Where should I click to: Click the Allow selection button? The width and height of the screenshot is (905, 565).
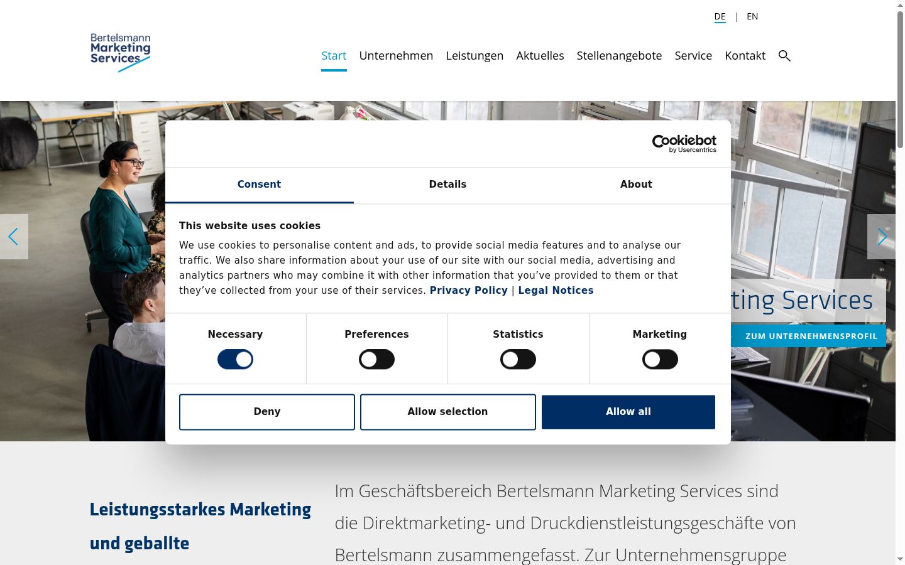click(447, 412)
